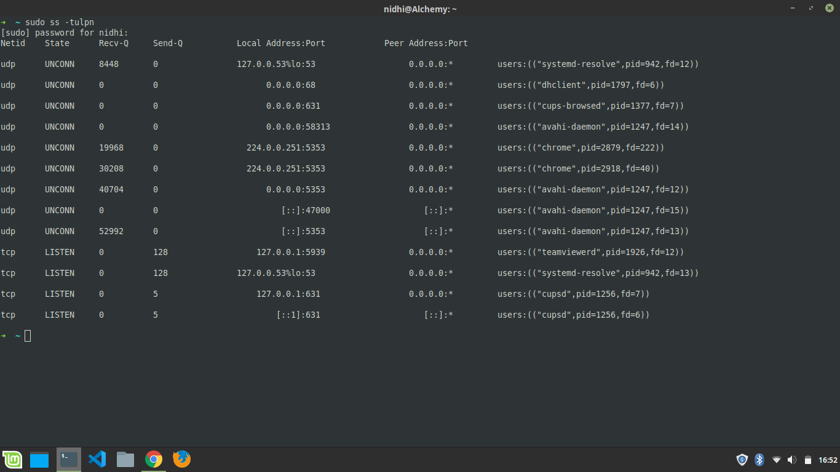This screenshot has height=472, width=840.
Task: Click Send-Q value 128 in teamviewerd row
Action: tap(160, 252)
